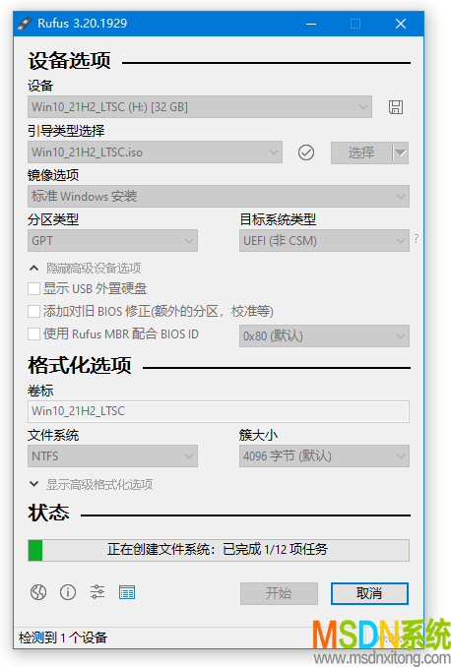
Task: Click the 取消 button
Action: [369, 593]
